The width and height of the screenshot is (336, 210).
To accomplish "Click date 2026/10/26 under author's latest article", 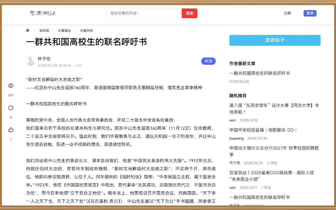I will [x=239, y=82].
